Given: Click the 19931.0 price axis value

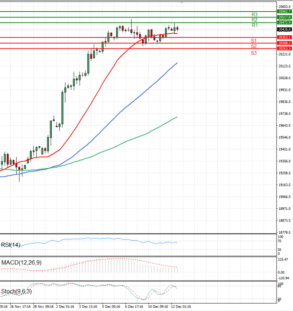Looking at the screenshot, I should click(285, 90).
